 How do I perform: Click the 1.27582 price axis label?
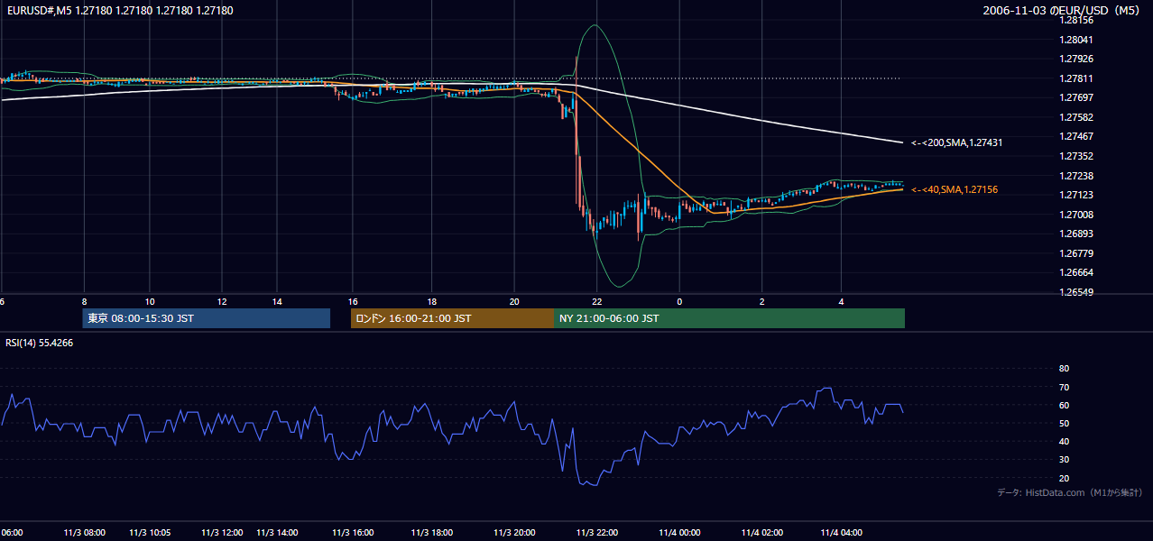coord(1077,117)
